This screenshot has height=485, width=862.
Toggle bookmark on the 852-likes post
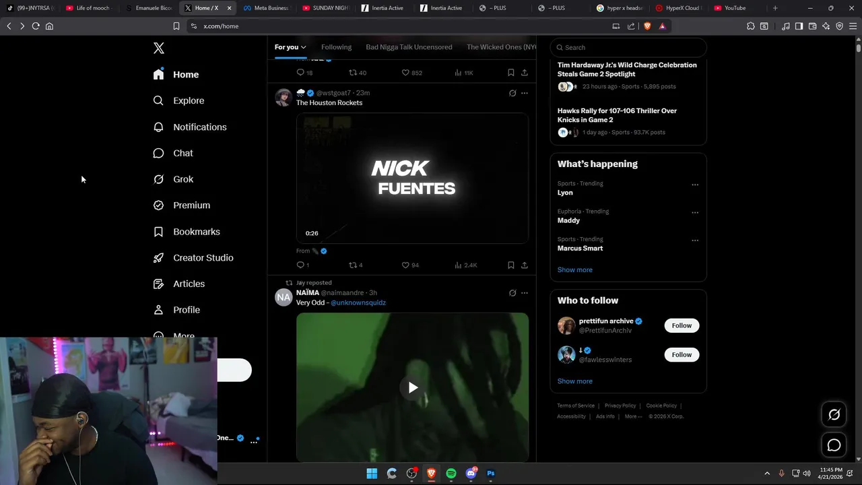(x=510, y=73)
